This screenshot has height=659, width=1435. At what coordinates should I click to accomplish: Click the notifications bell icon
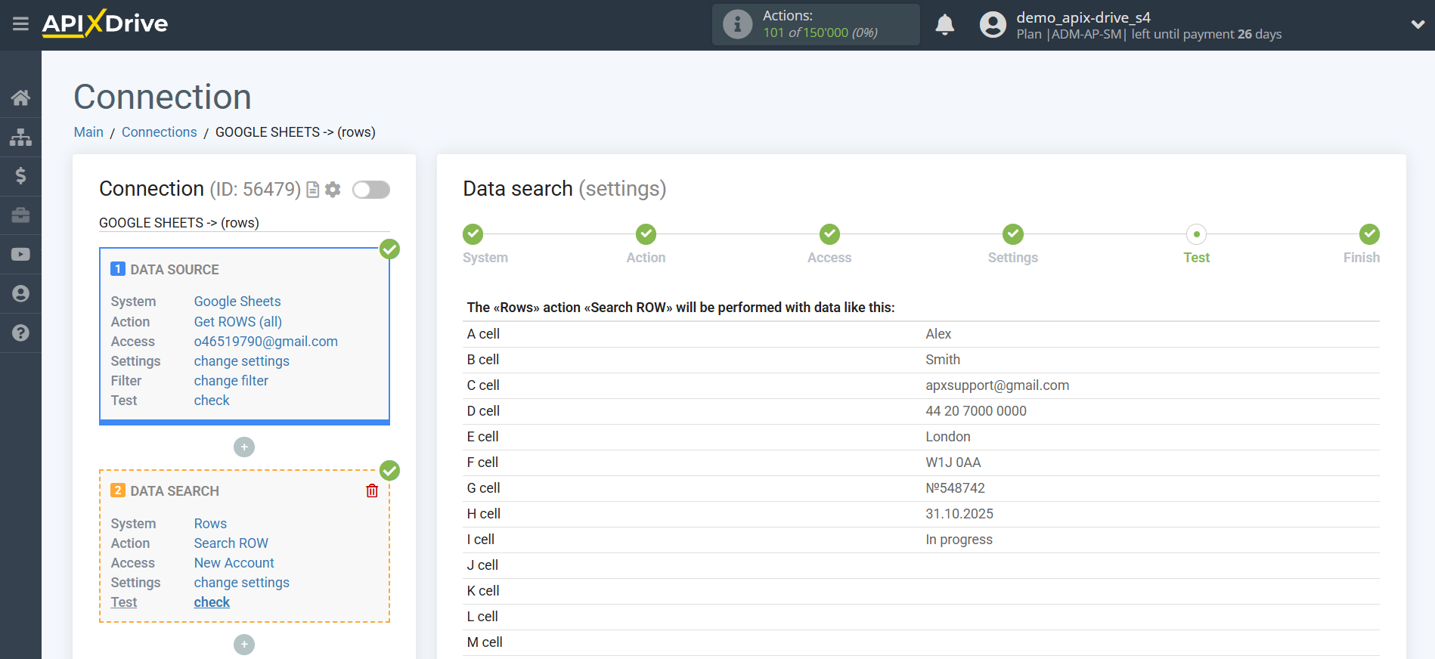(944, 25)
